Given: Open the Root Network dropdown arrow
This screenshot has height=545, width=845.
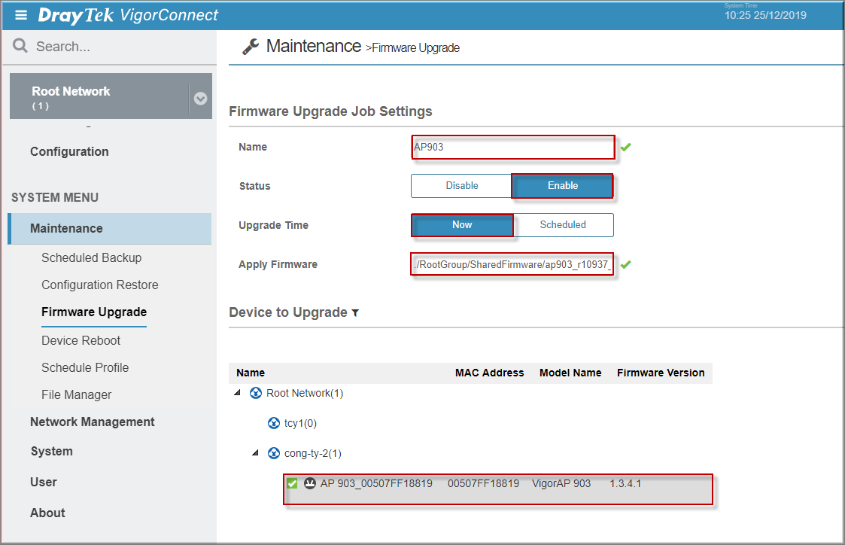Looking at the screenshot, I should point(200,98).
